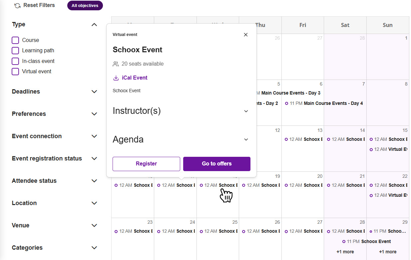Click +1 more on the 28th

(x=345, y=252)
